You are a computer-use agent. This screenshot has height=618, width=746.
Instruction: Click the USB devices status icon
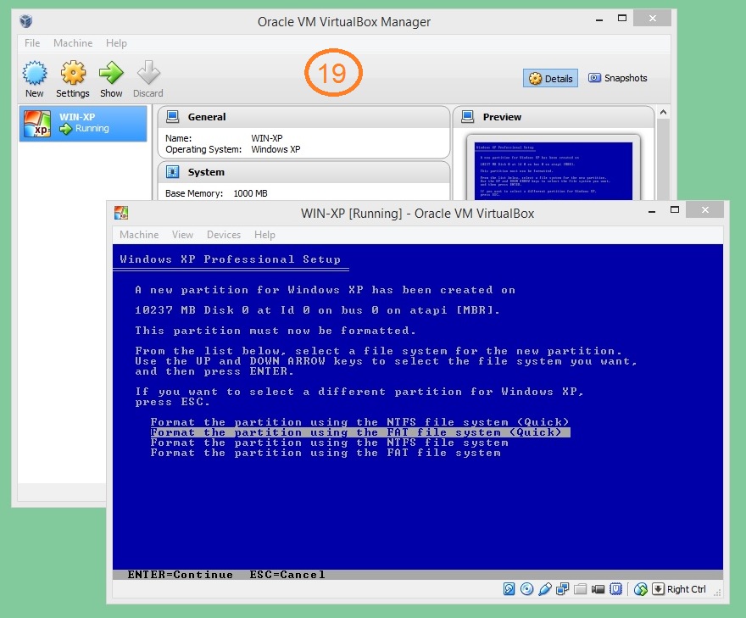[x=545, y=589]
